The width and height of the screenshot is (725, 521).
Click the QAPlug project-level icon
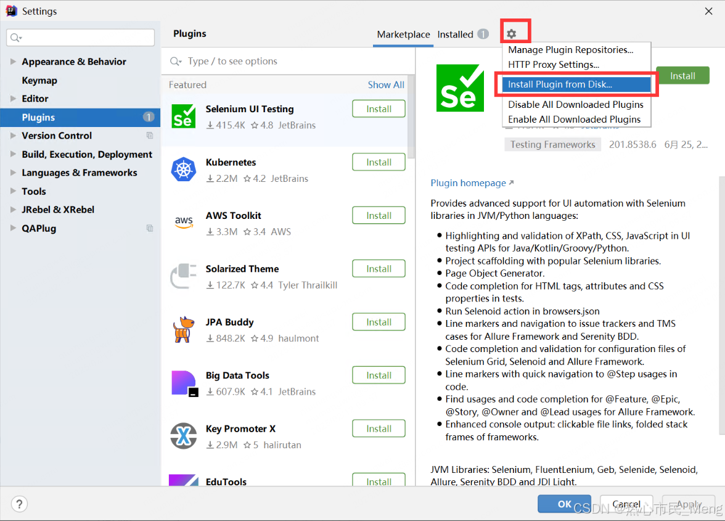(150, 228)
